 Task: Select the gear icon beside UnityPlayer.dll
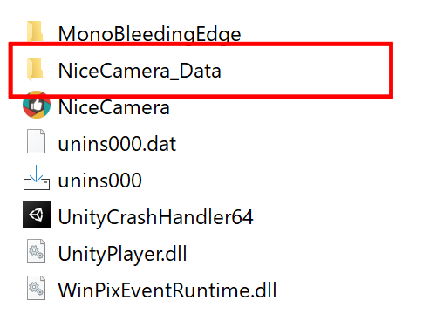coord(36,251)
